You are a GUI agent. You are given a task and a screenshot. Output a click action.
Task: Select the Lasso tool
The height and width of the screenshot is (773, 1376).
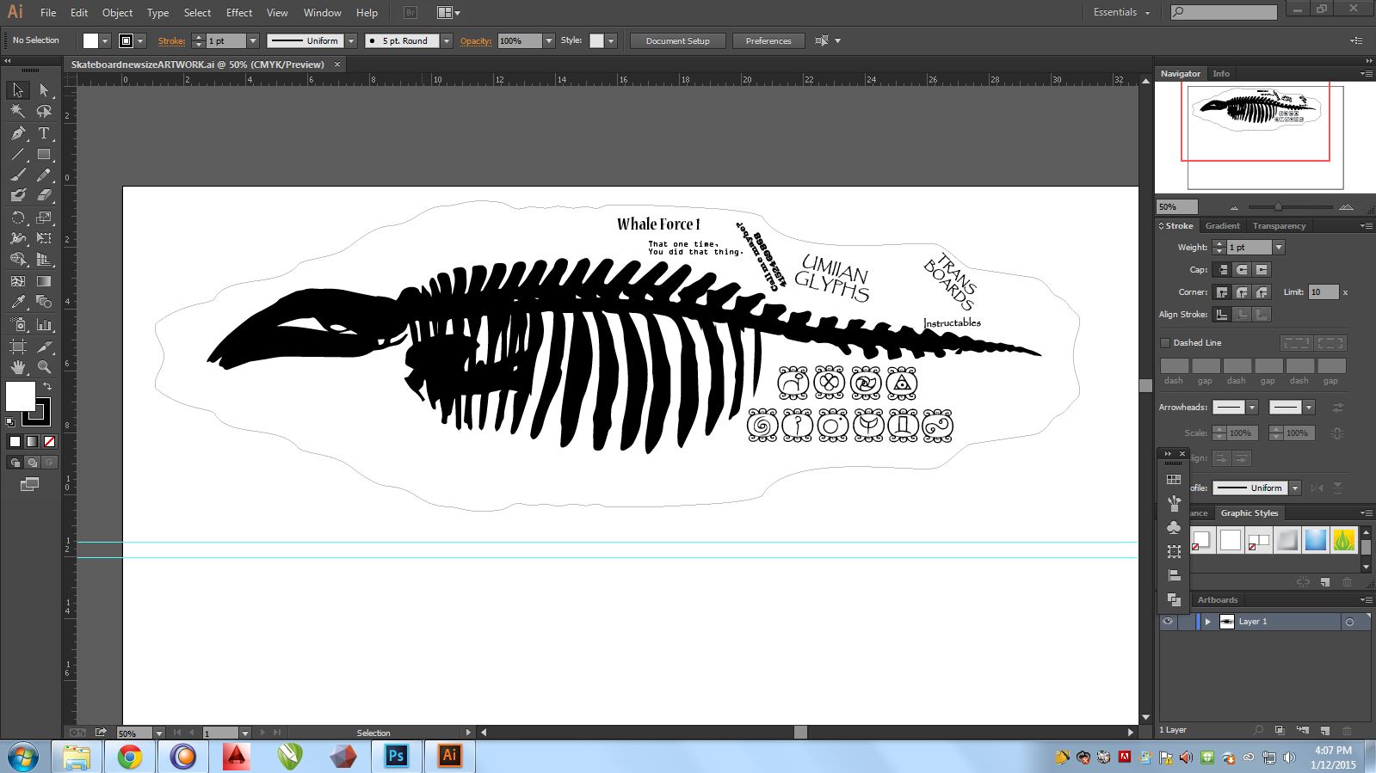tap(44, 111)
